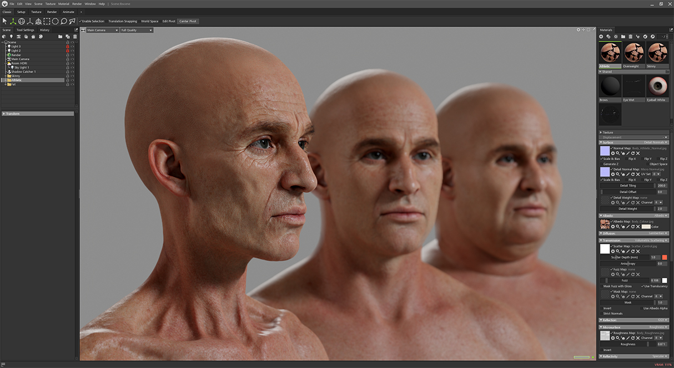Switch to the Tool Settings tab
The height and width of the screenshot is (368, 674).
point(25,30)
